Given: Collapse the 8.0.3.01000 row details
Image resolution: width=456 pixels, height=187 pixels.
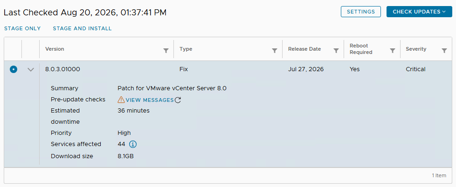Looking at the screenshot, I should pyautogui.click(x=30, y=70).
